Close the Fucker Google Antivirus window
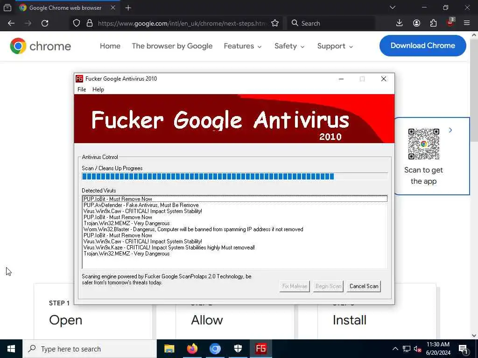This screenshot has height=358, width=478. click(x=384, y=79)
